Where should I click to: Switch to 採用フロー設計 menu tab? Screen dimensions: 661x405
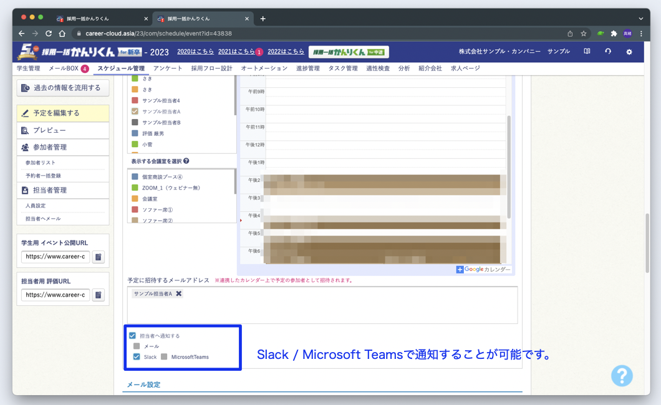pos(211,69)
